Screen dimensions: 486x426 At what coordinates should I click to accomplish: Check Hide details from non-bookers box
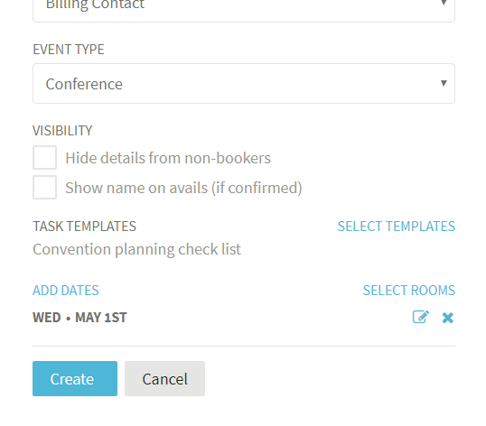pos(44,158)
